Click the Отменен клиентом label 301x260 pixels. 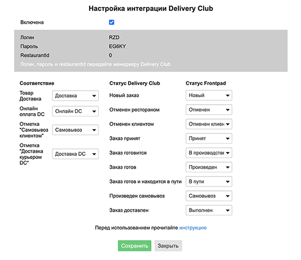point(131,124)
